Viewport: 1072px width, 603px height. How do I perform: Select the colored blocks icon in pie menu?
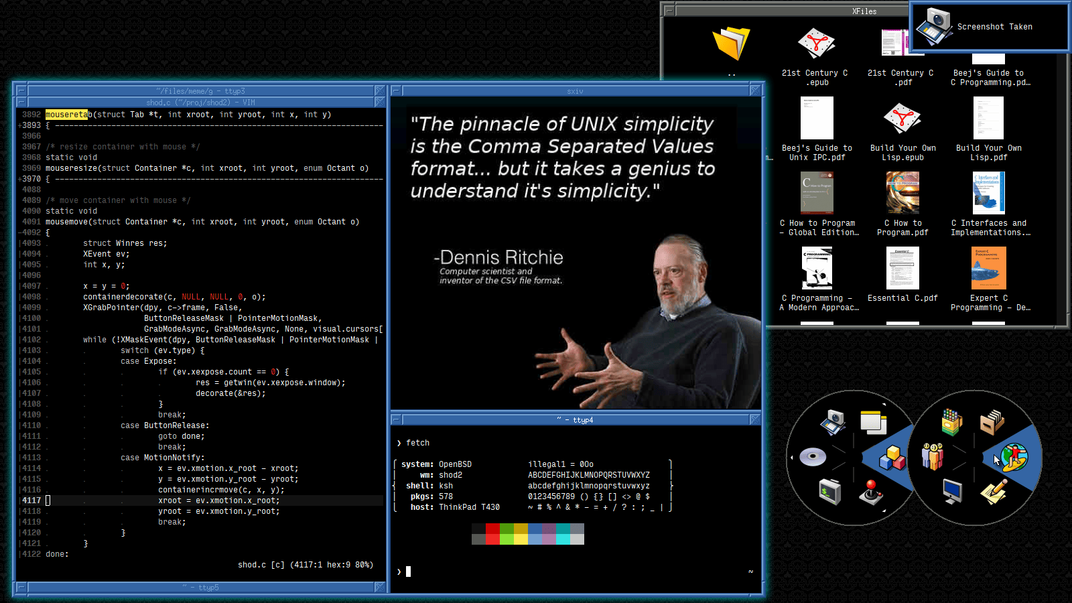pyautogui.click(x=892, y=458)
